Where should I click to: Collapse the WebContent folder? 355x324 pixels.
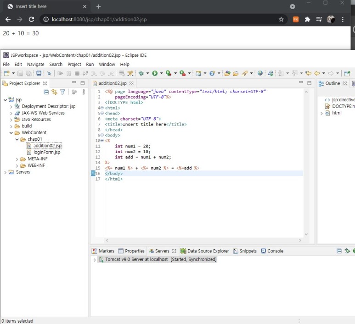11,133
